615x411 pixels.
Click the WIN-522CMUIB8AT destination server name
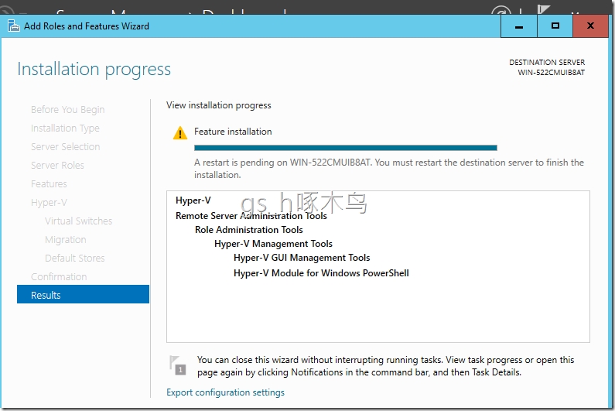coord(551,73)
